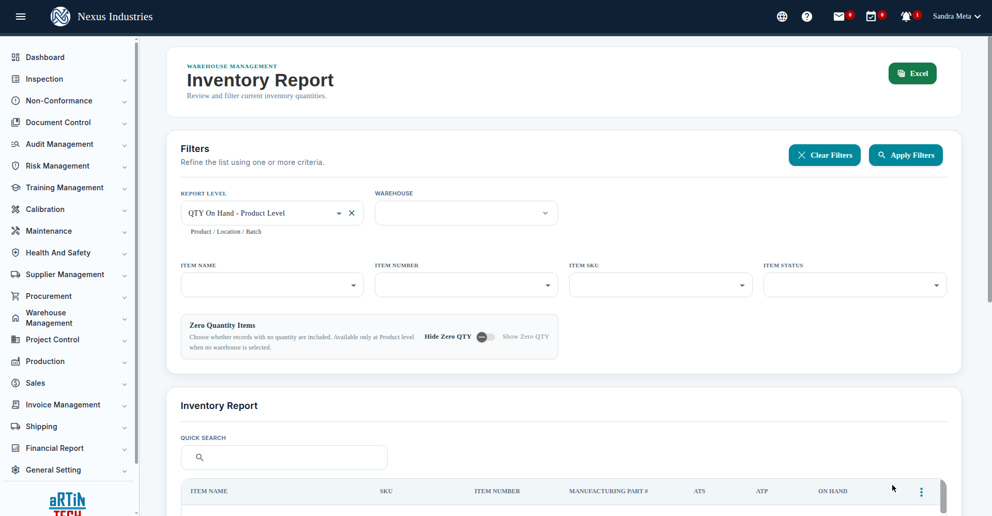This screenshot has width=992, height=516.
Task: Open the Project Control menu item
Action: pos(53,340)
